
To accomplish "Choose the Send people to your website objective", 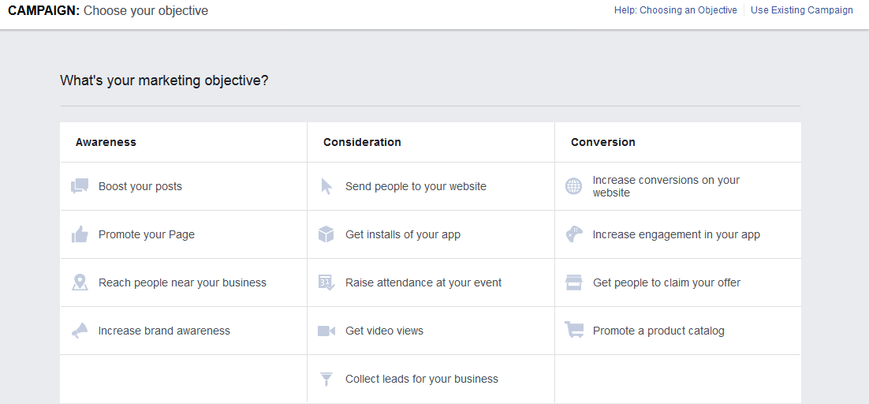I will click(x=416, y=186).
